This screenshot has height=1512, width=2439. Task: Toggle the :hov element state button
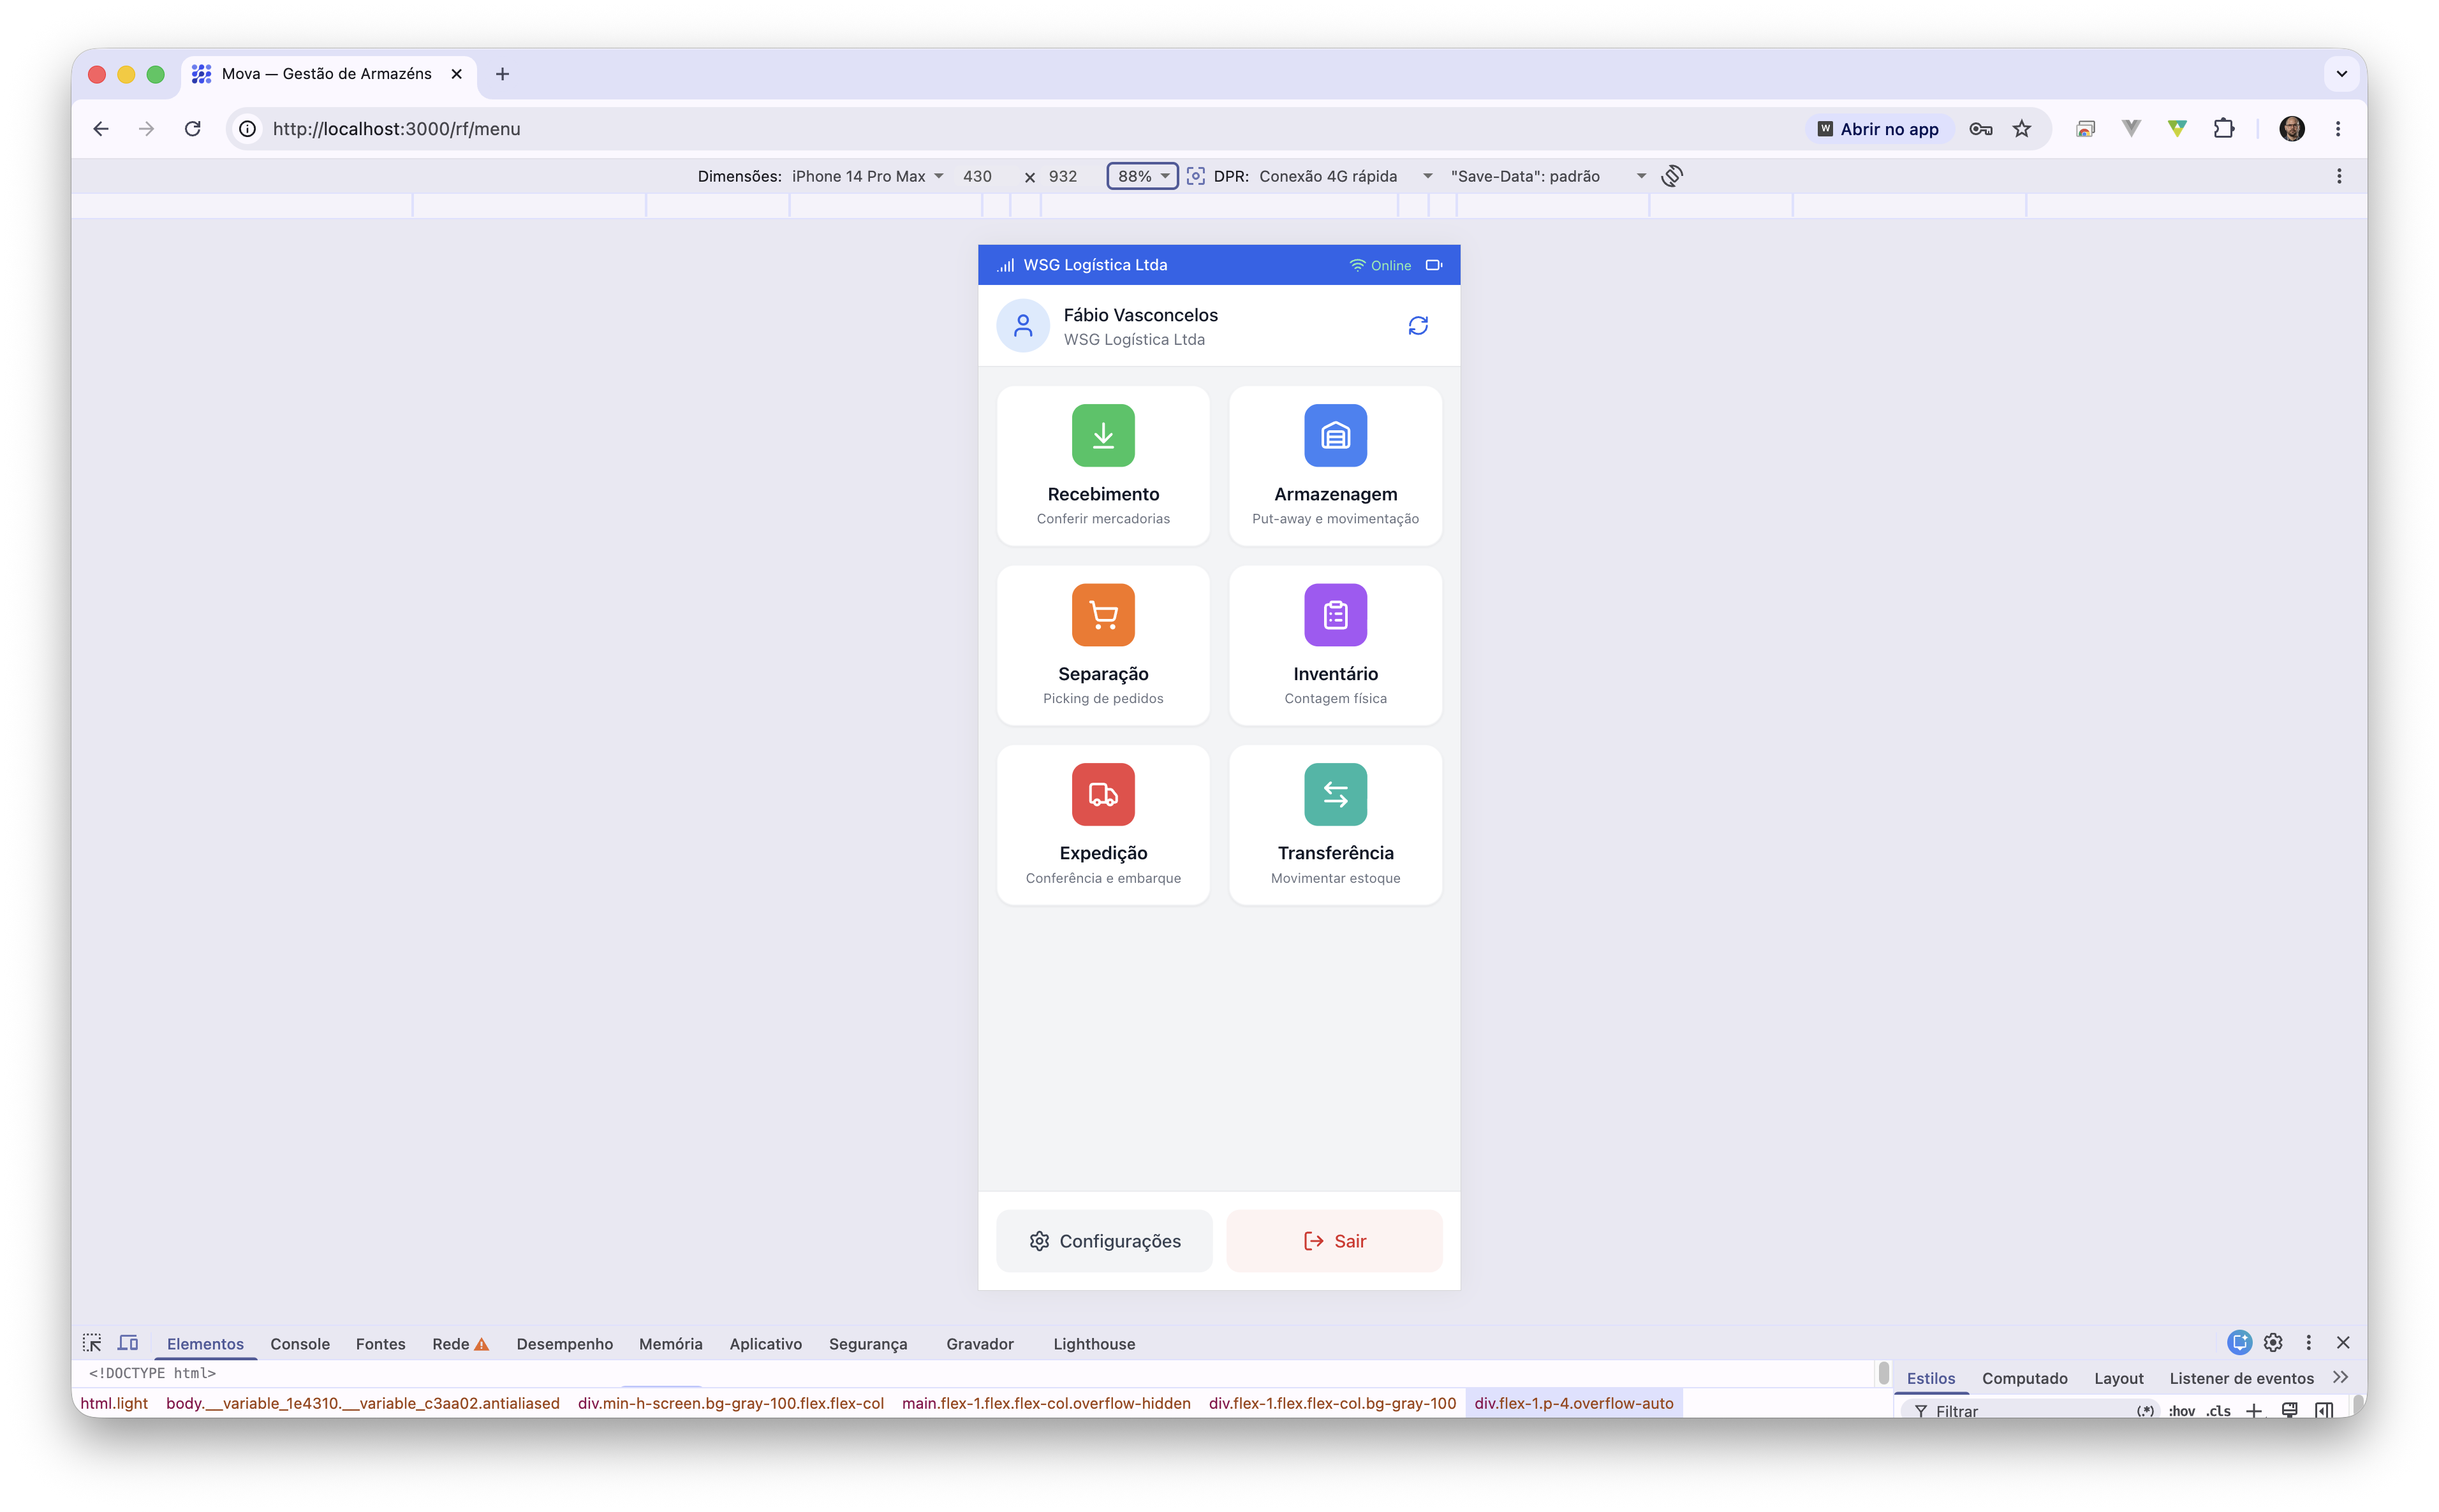[2181, 1410]
